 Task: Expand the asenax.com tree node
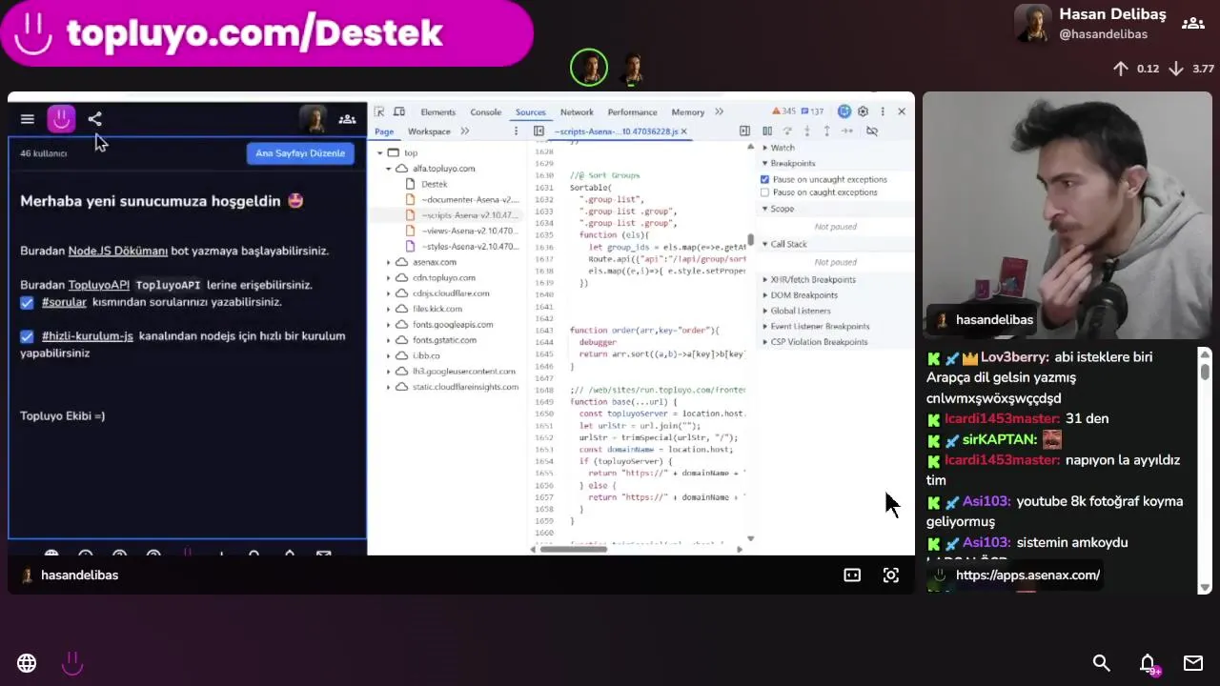tap(389, 262)
